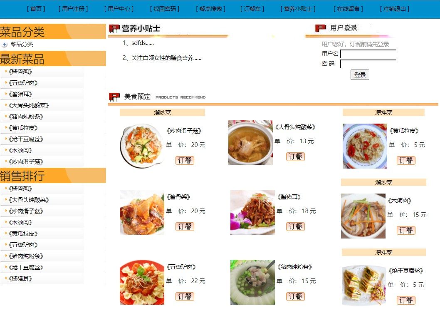Viewport: 440px width, 333px height.
Task: Click the small icon next to 菜品分类 entry
Action: (x=4, y=44)
